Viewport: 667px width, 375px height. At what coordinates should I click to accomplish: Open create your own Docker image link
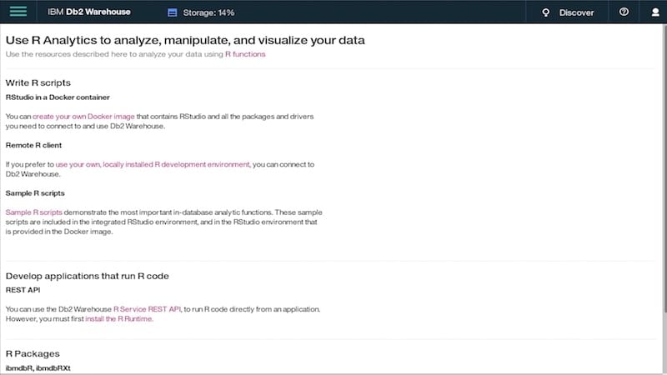click(x=83, y=116)
